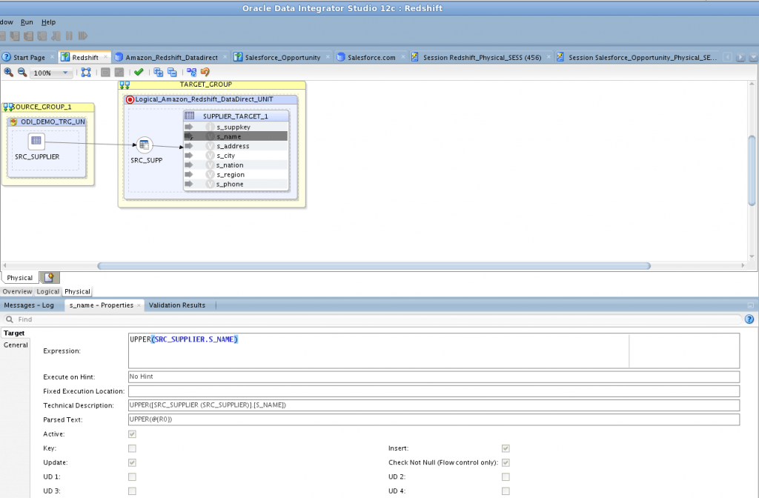Click scroll tabs right arrow button
This screenshot has height=498, width=759.
pos(740,58)
